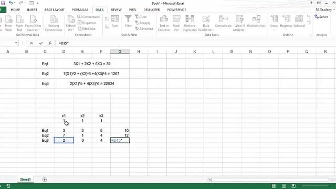Open Text to Columns wizard
The height and width of the screenshot is (189, 336).
164,23
